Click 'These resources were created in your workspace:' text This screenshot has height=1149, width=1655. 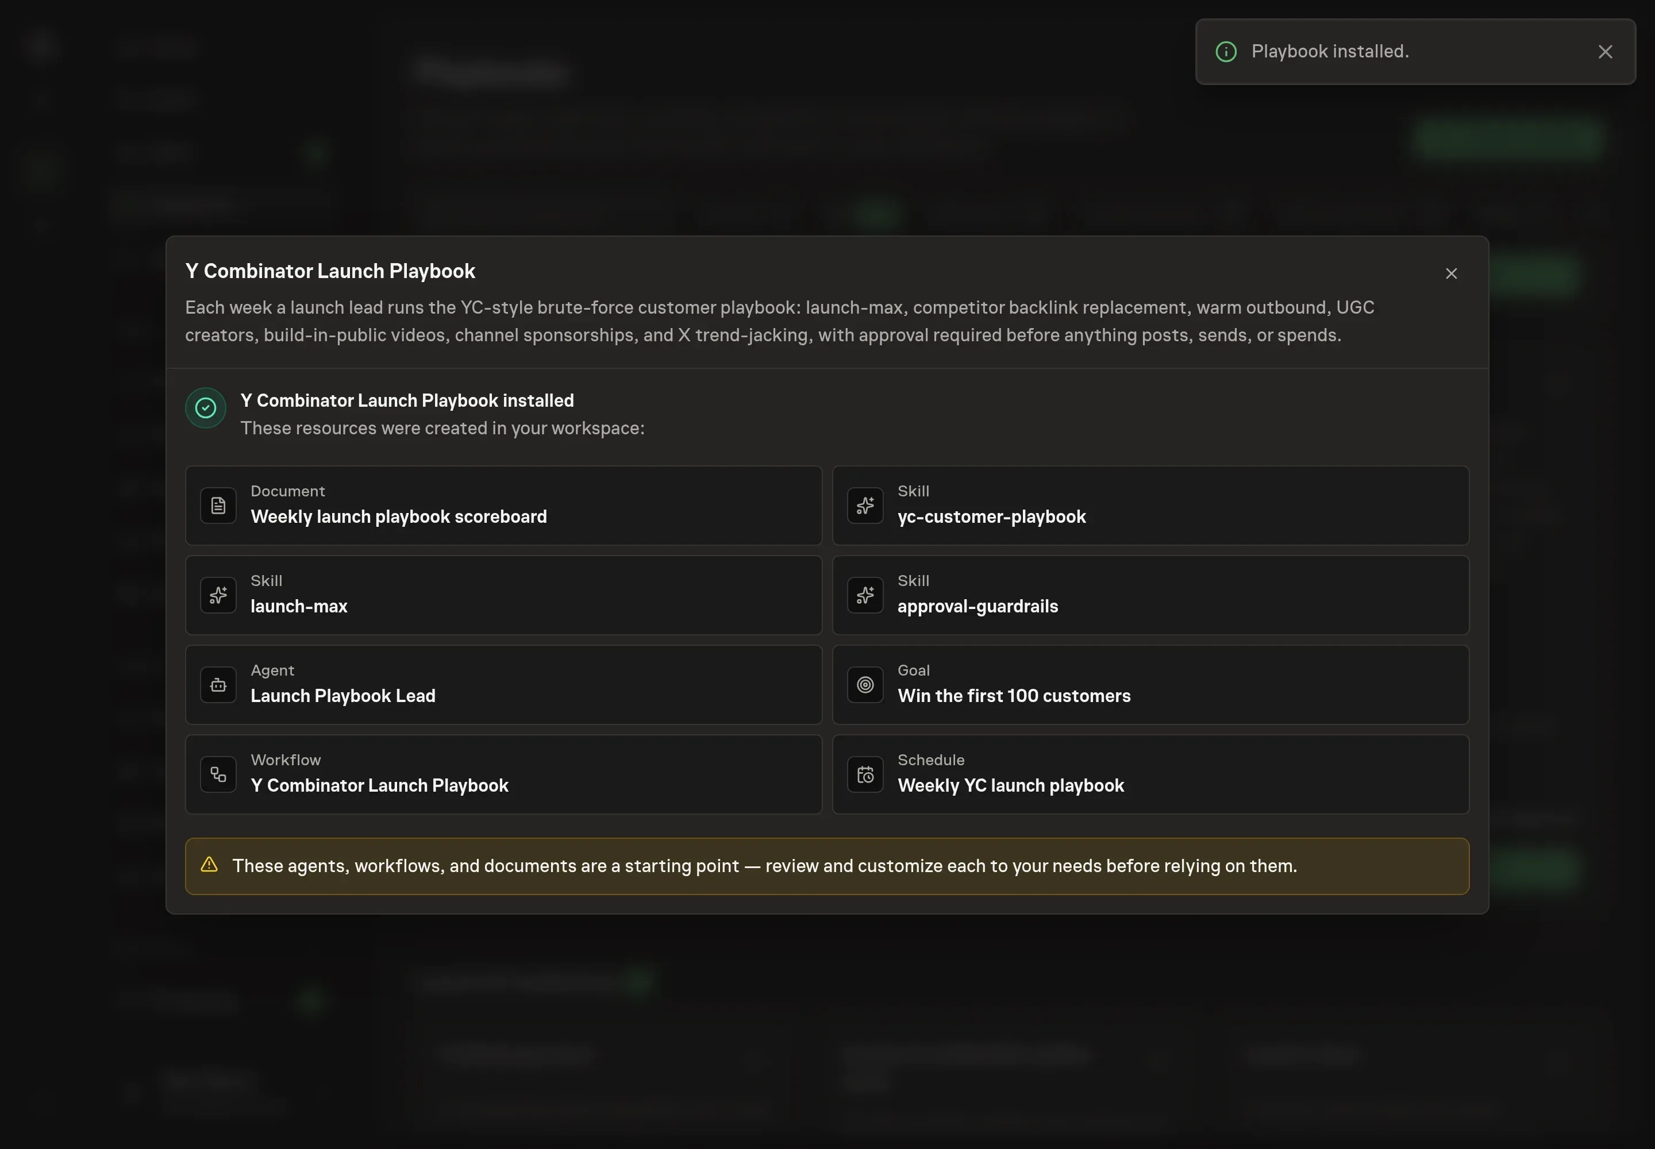[x=442, y=429]
